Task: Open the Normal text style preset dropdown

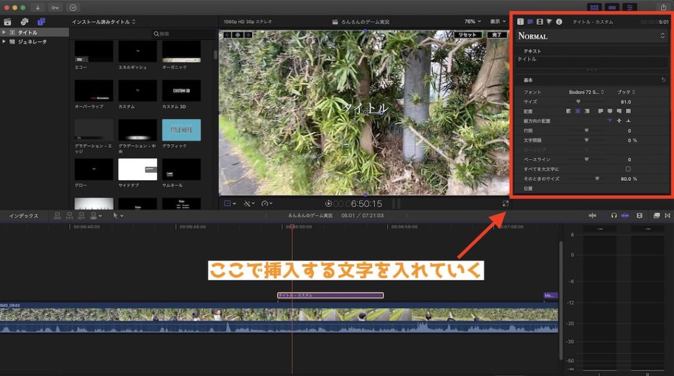Action: coord(592,36)
